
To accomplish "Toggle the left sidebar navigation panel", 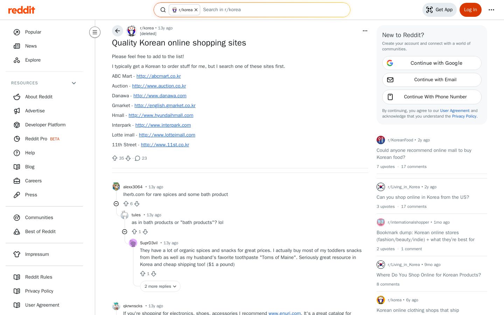I will (x=95, y=32).
